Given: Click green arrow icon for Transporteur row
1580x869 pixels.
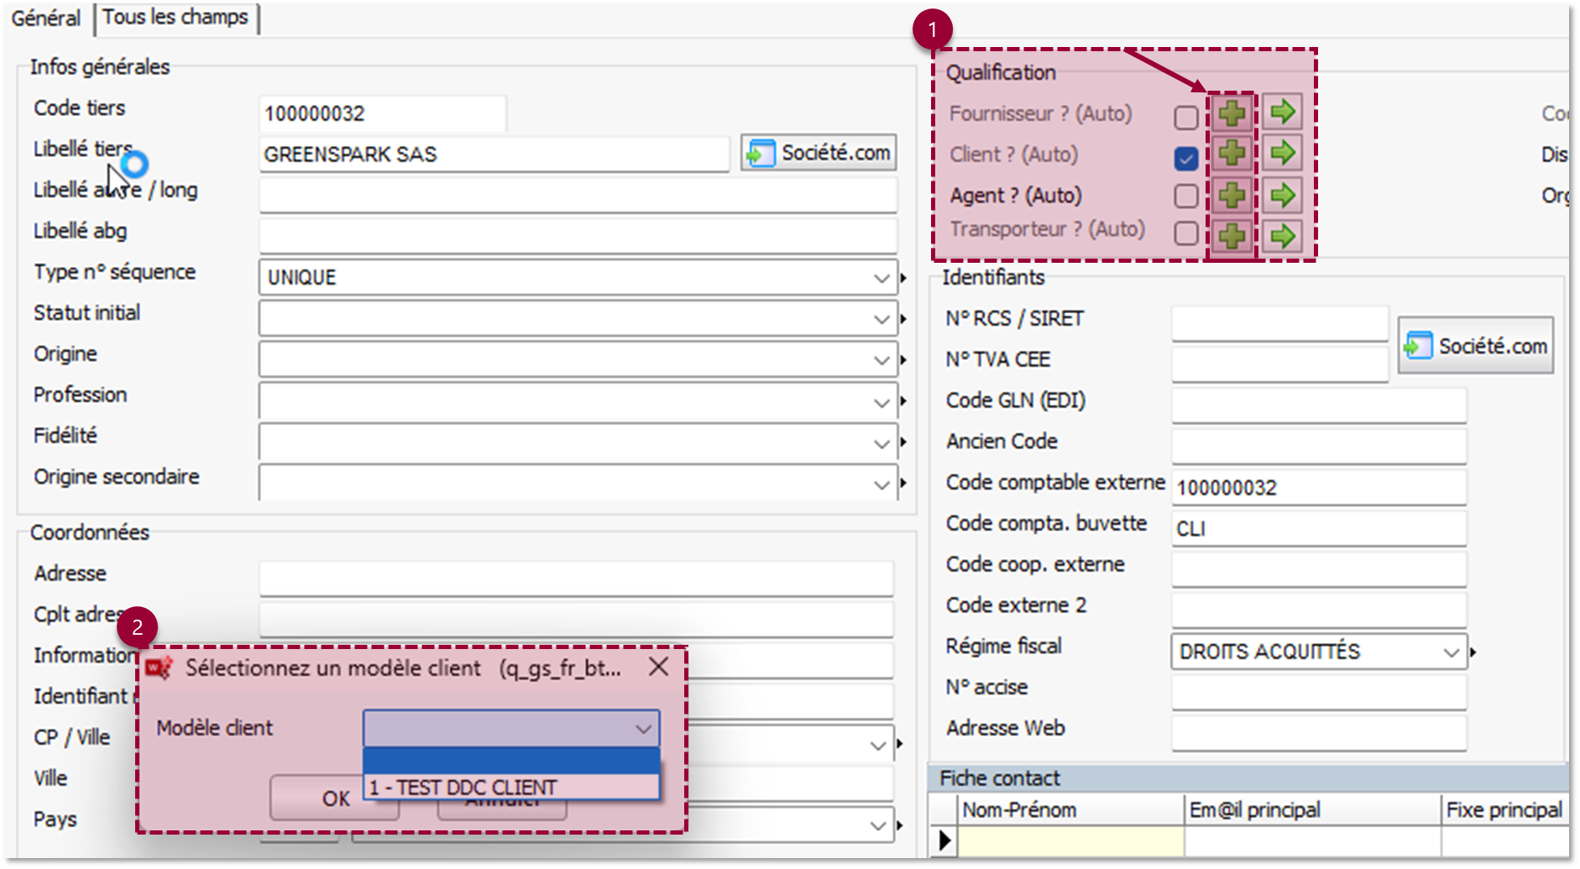Looking at the screenshot, I should tap(1282, 236).
